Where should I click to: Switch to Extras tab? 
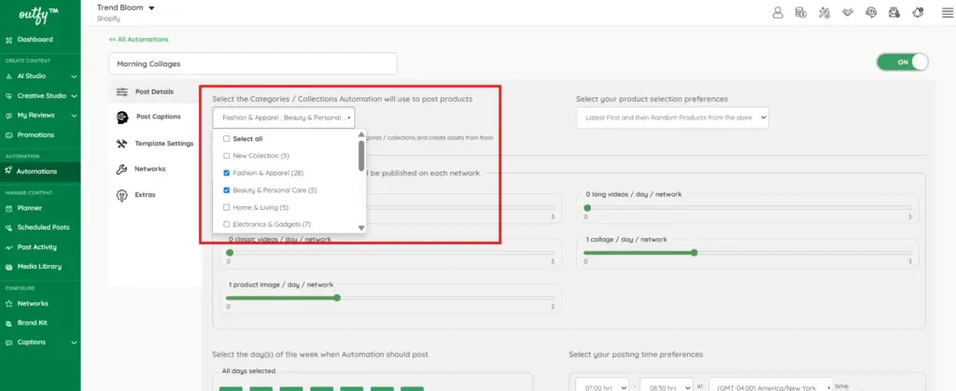tap(145, 195)
